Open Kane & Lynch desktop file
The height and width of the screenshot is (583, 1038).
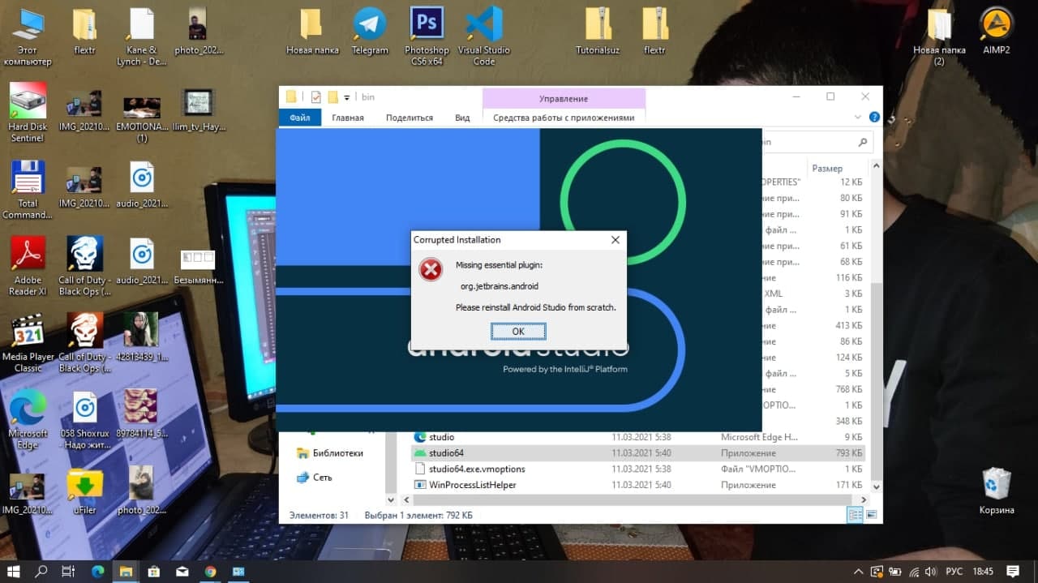[x=142, y=38]
